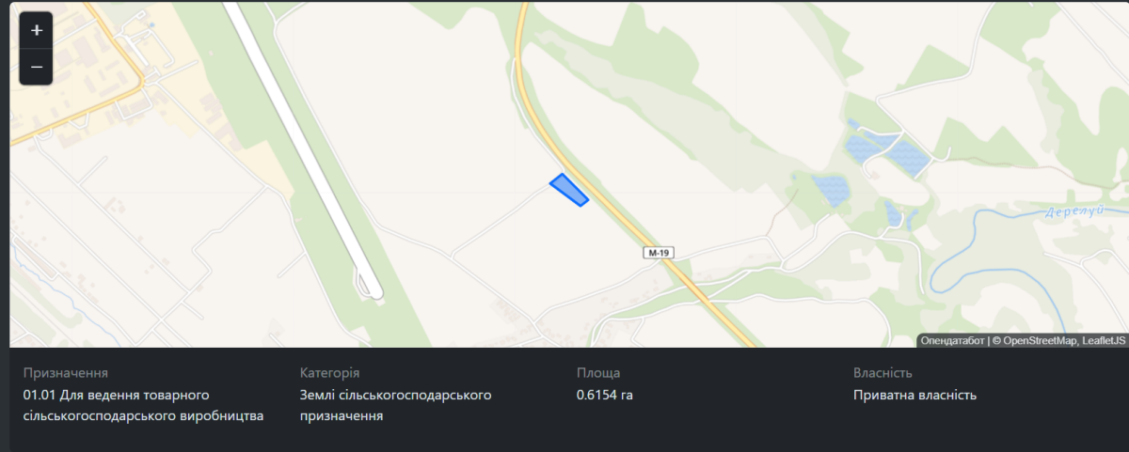
Task: Click the Дерелуй river label
Action: [x=1074, y=212]
